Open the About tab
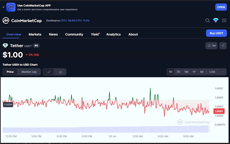This screenshot has height=144, width=230. (133, 34)
